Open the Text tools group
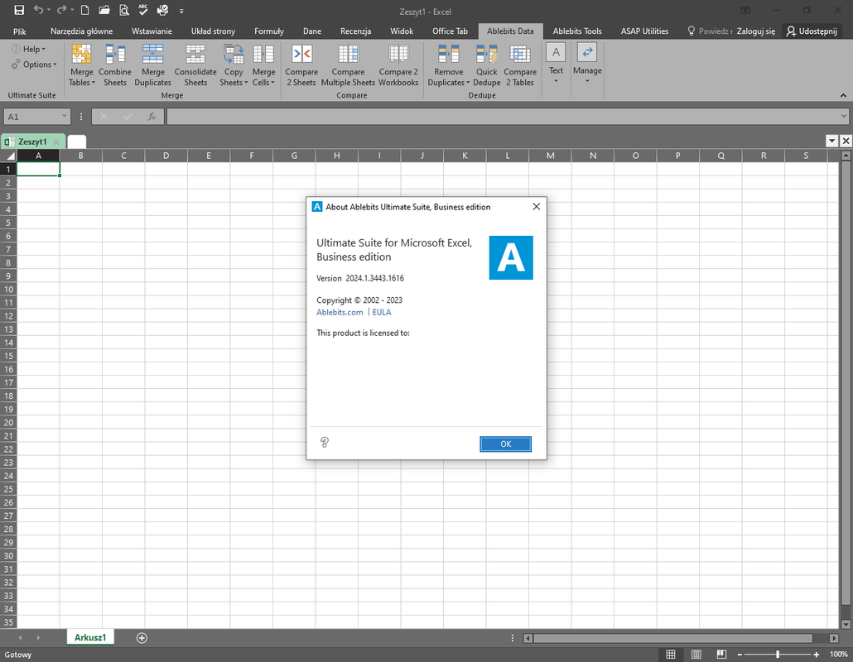The image size is (853, 662). coord(556,63)
